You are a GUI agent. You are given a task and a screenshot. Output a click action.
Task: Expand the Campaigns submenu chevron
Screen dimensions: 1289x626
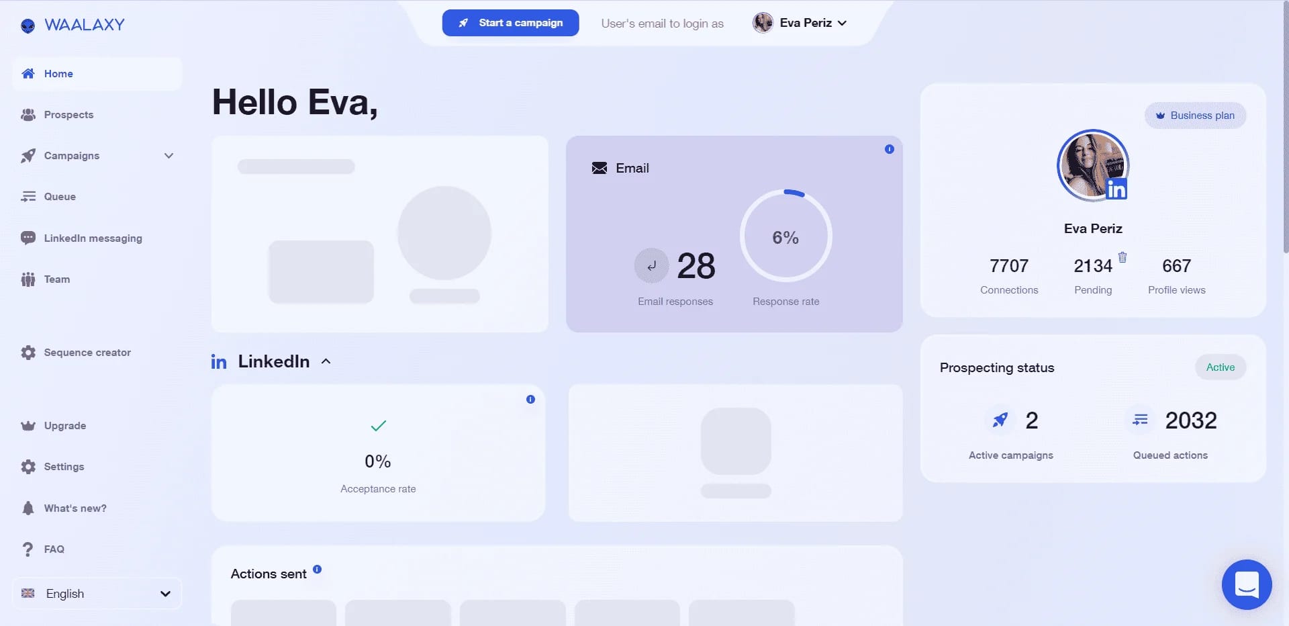pos(169,156)
